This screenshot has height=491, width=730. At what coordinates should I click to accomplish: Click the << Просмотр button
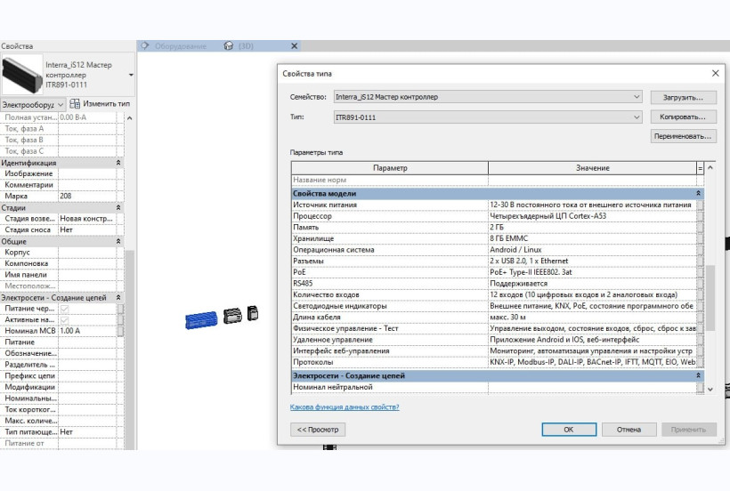pos(318,430)
